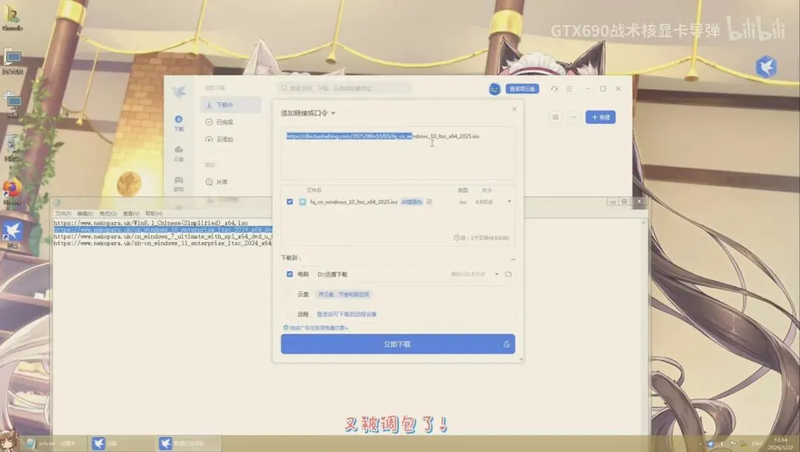Click the remote device login link

pyautogui.click(x=347, y=314)
